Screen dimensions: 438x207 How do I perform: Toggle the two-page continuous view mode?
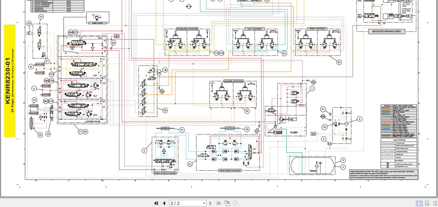pos(437,203)
